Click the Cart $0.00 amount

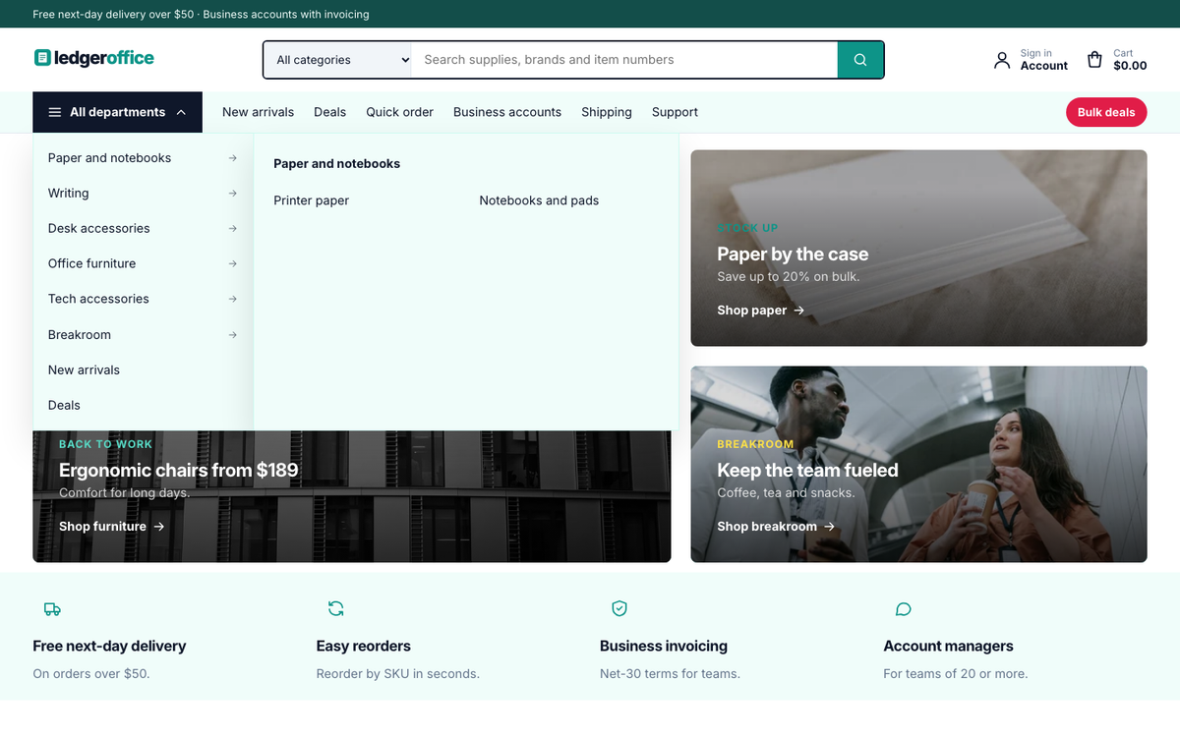[x=1130, y=66]
